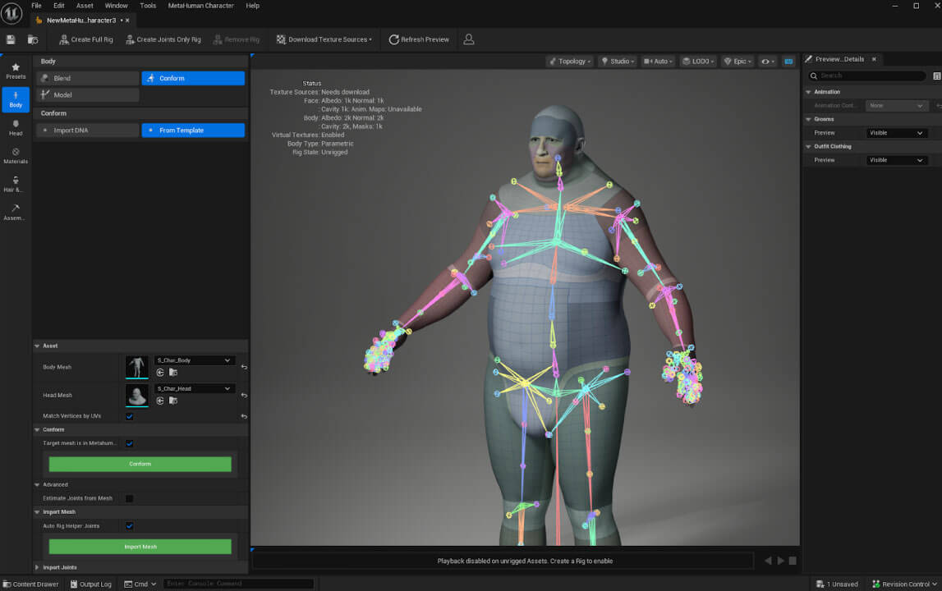Open the S_Char_Body mesh dropdown
Viewport: 942px width, 591px height.
tap(194, 360)
